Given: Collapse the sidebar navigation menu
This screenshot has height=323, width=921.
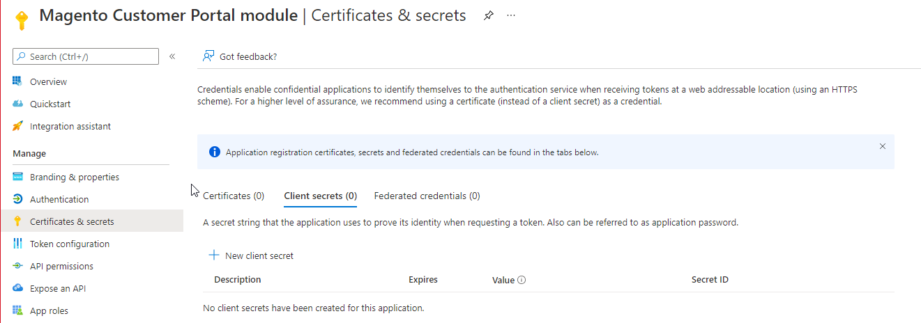Looking at the screenshot, I should click(172, 56).
